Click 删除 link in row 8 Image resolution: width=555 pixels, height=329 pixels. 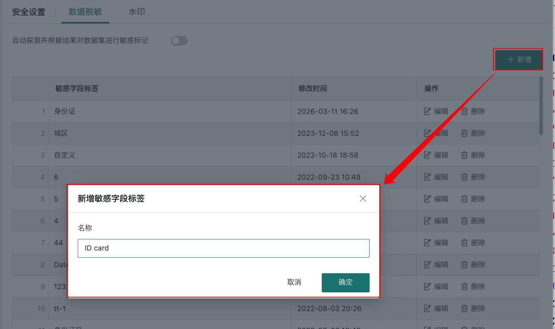tap(478, 265)
